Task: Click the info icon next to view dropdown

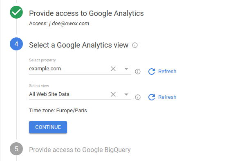Action: pos(138,97)
